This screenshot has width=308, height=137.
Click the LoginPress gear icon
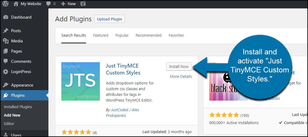coord(6,72)
